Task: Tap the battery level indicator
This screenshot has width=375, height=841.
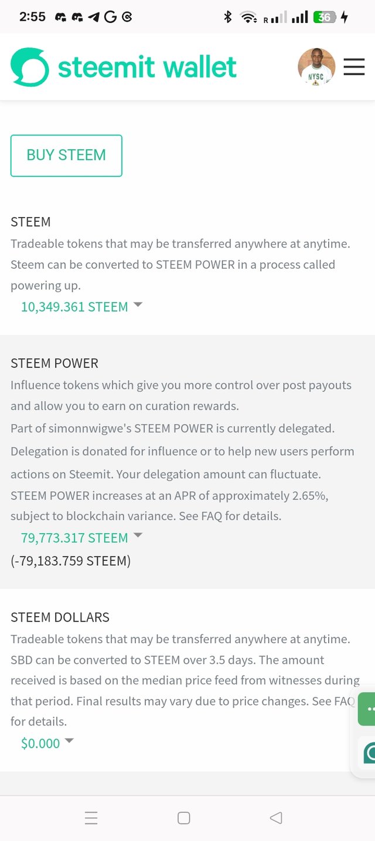Action: 325,17
